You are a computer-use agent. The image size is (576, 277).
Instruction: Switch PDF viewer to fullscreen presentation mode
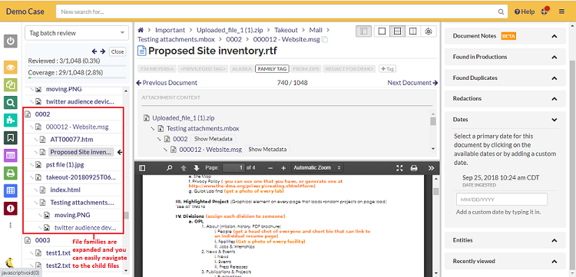[x=399, y=168]
